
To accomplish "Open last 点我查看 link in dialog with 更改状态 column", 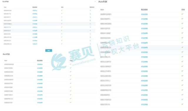I will tap(35, 44).
